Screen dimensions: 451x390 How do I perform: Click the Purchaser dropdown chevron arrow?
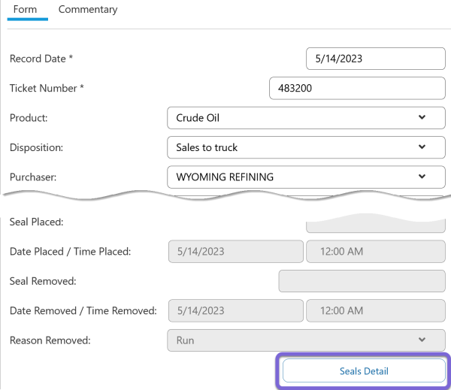tap(422, 177)
